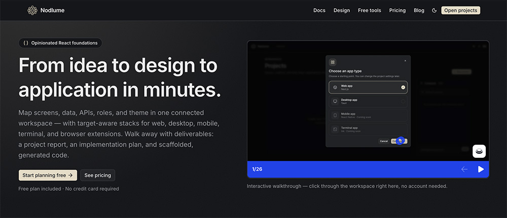The width and height of the screenshot is (507, 218).
Task: Visit the Blog link in the header
Action: (x=419, y=10)
